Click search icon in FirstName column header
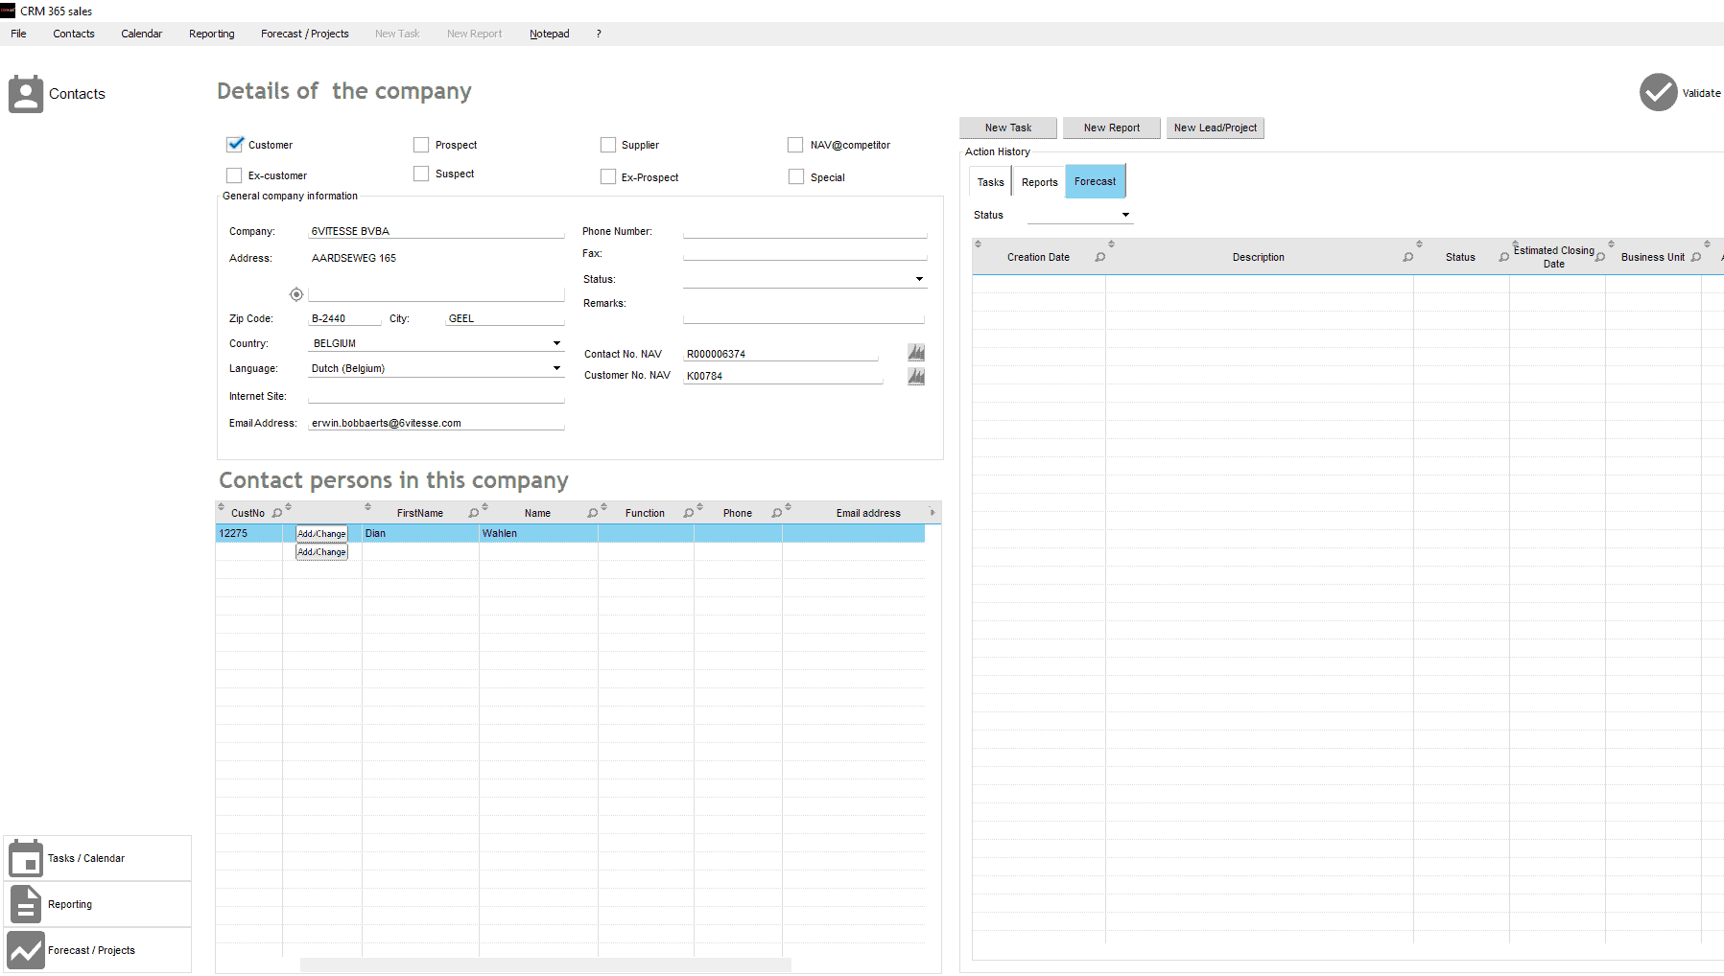This screenshot has height=976, width=1724. 473,513
